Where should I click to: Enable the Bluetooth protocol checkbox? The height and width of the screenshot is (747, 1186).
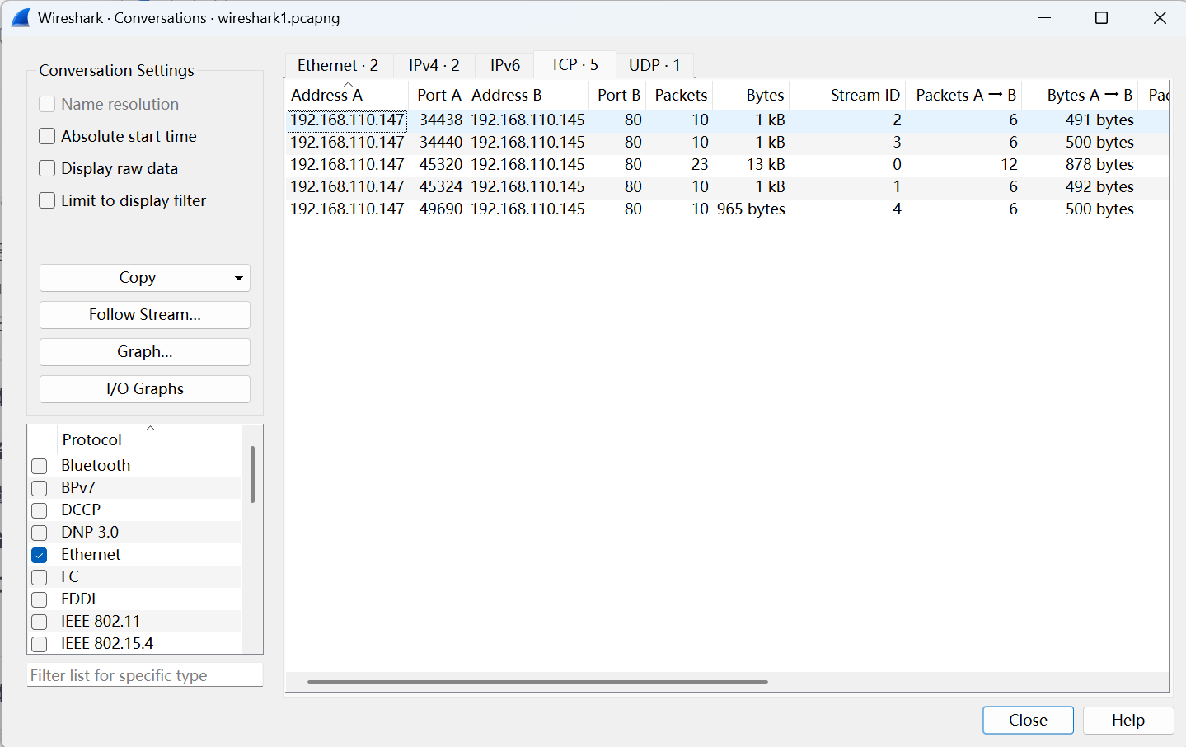point(40,466)
